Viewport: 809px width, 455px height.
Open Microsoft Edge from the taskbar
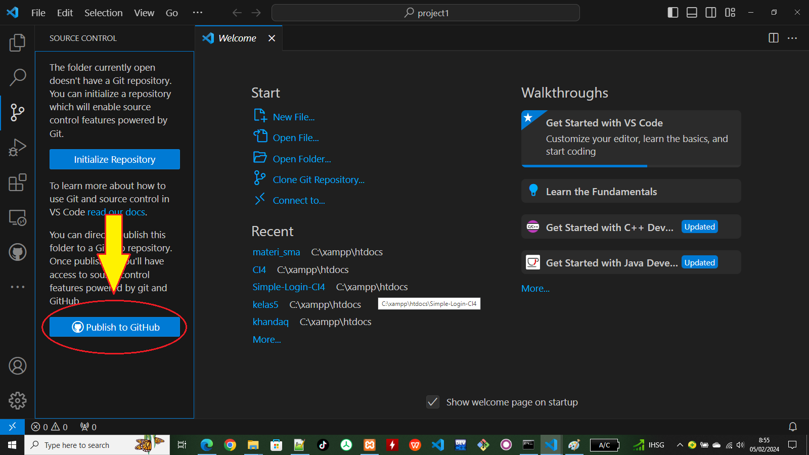pyautogui.click(x=207, y=445)
